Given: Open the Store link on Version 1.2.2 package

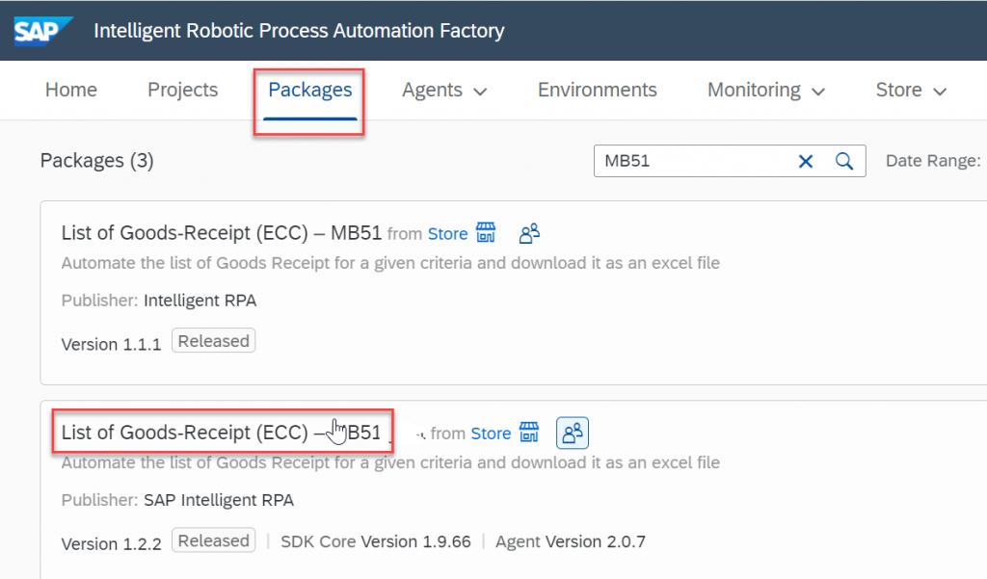Looking at the screenshot, I should [491, 434].
